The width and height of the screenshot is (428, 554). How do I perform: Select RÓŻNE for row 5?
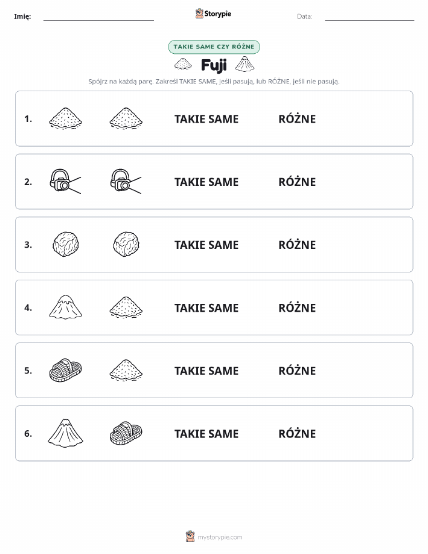pyautogui.click(x=297, y=370)
